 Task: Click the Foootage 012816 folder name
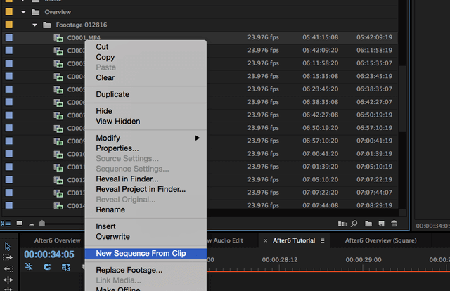click(82, 25)
